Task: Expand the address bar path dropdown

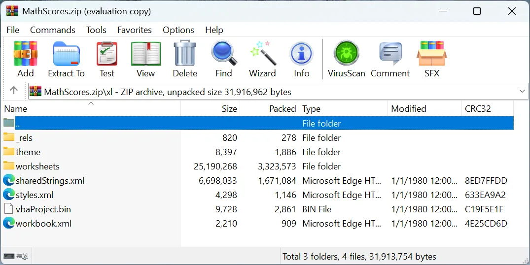Action: point(522,92)
